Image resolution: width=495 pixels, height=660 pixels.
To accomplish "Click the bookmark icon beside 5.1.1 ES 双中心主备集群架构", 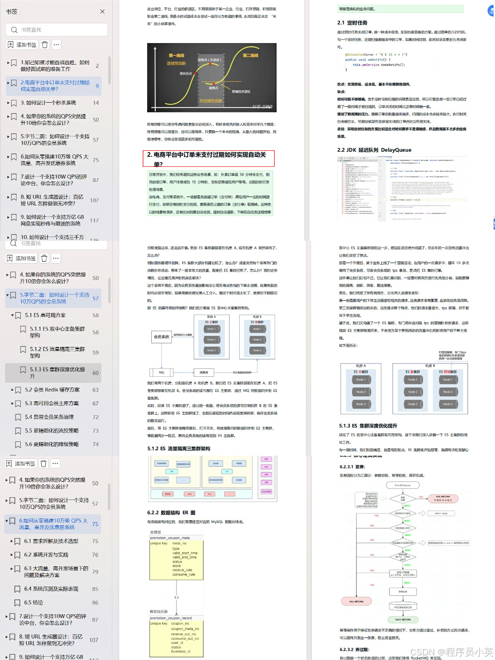I will (x=23, y=329).
